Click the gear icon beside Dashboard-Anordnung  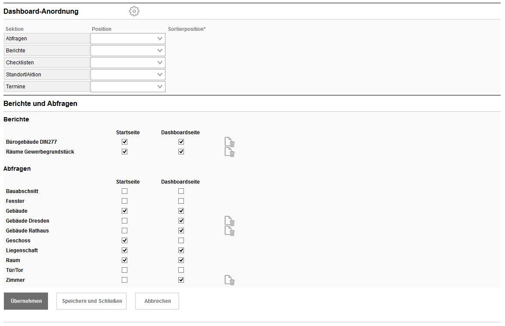point(134,12)
